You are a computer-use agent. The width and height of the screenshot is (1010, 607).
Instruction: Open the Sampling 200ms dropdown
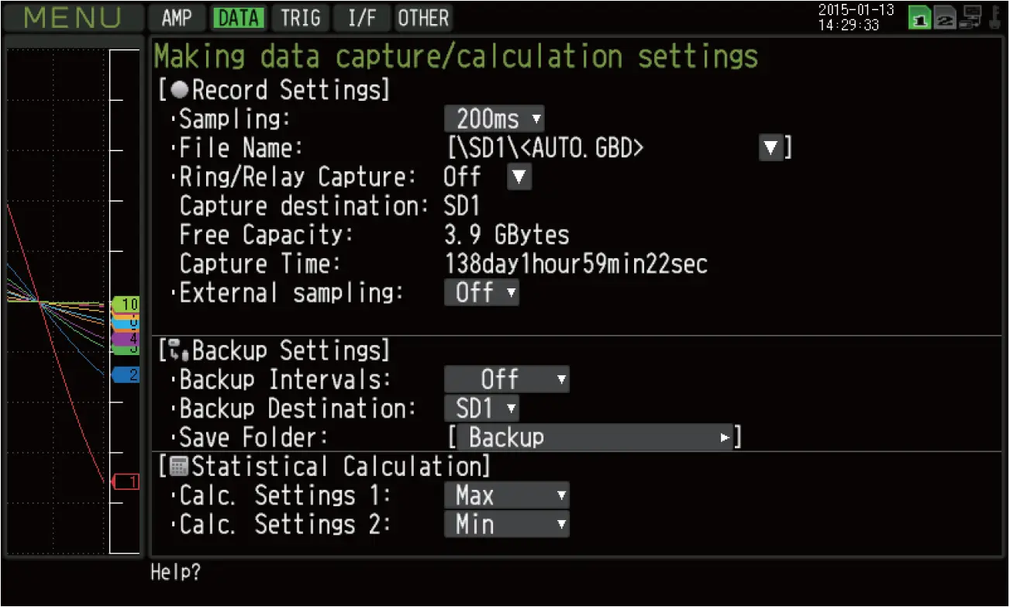(x=495, y=119)
